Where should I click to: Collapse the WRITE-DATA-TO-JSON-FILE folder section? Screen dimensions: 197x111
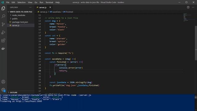tap(21, 12)
